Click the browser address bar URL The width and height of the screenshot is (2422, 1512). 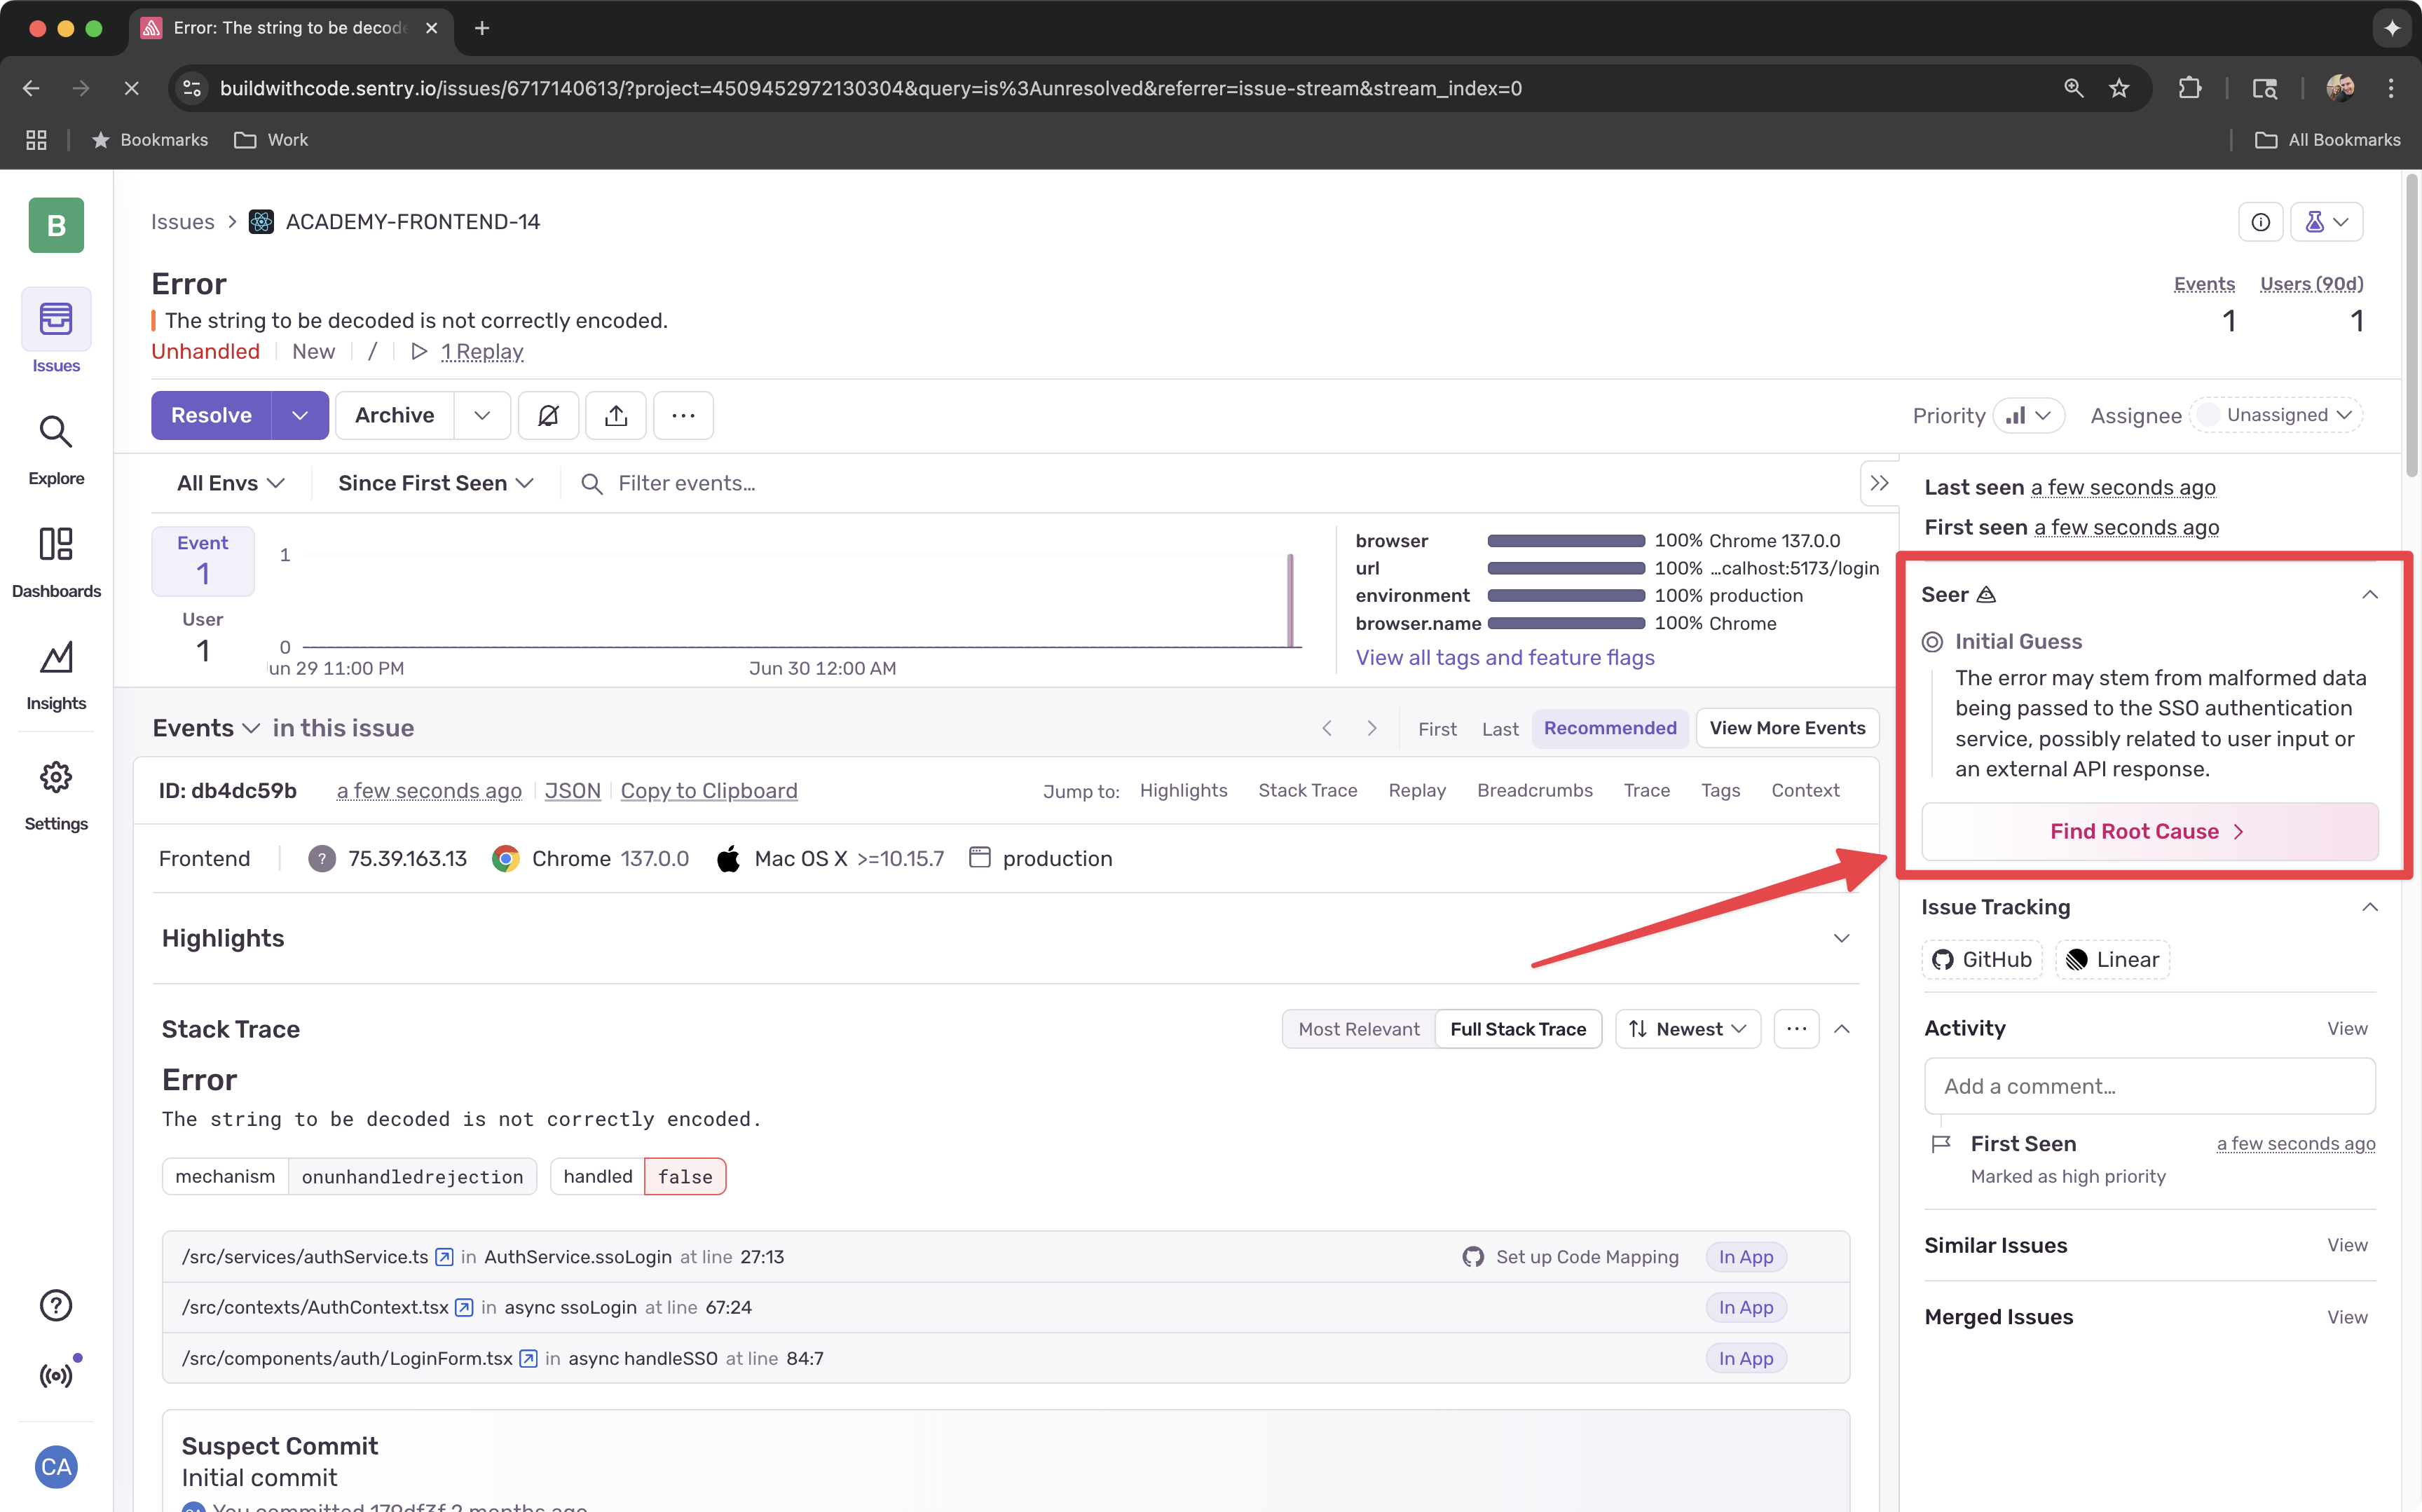click(x=870, y=88)
